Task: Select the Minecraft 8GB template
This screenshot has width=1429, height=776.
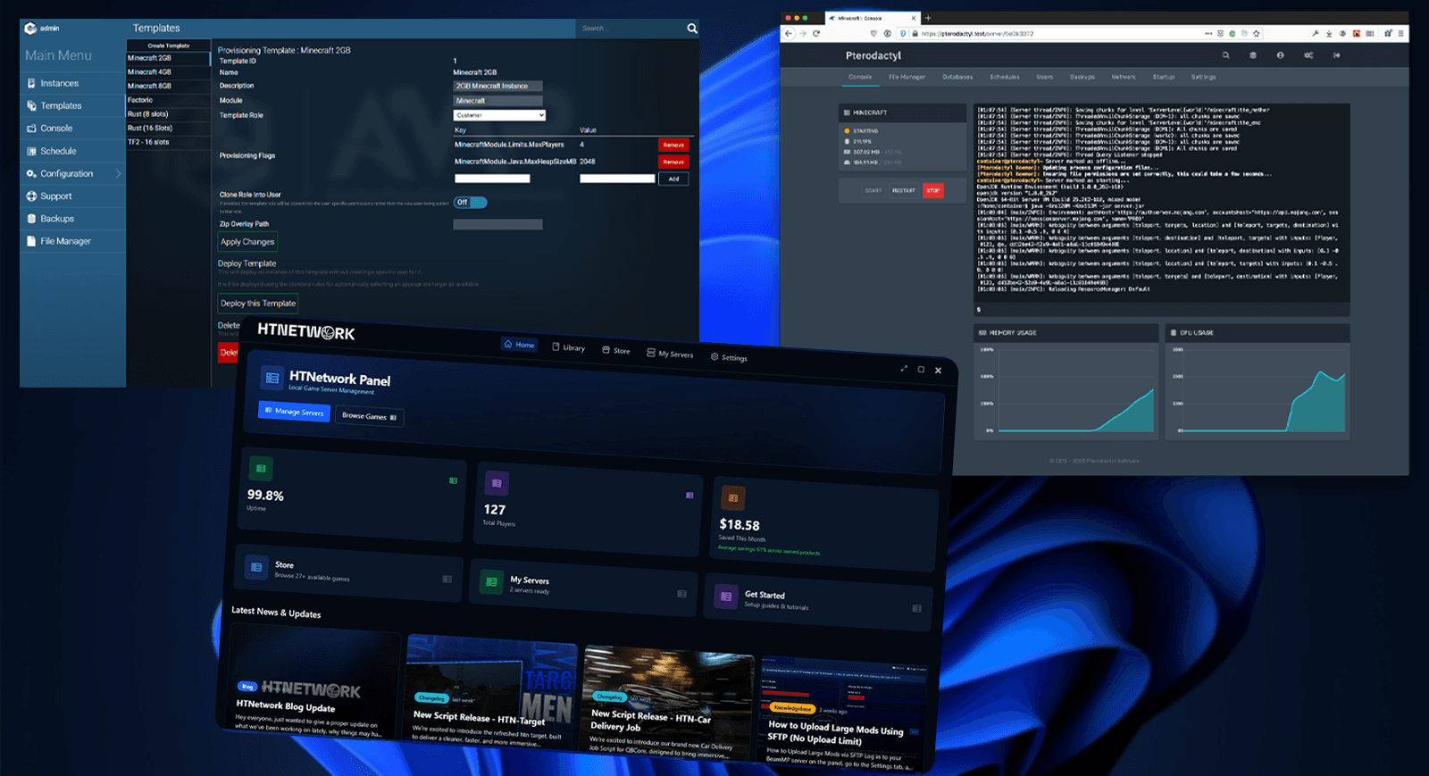Action: pyautogui.click(x=169, y=86)
